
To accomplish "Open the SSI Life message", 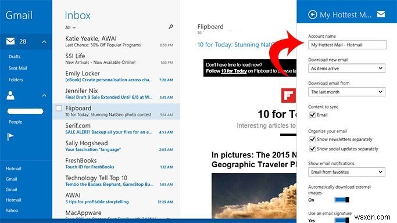I will coord(116,59).
